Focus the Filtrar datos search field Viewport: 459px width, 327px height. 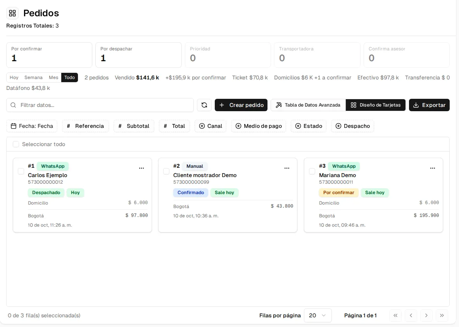[x=100, y=105]
